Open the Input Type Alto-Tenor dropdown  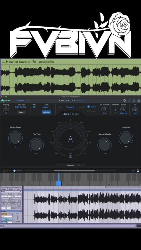click(22, 107)
